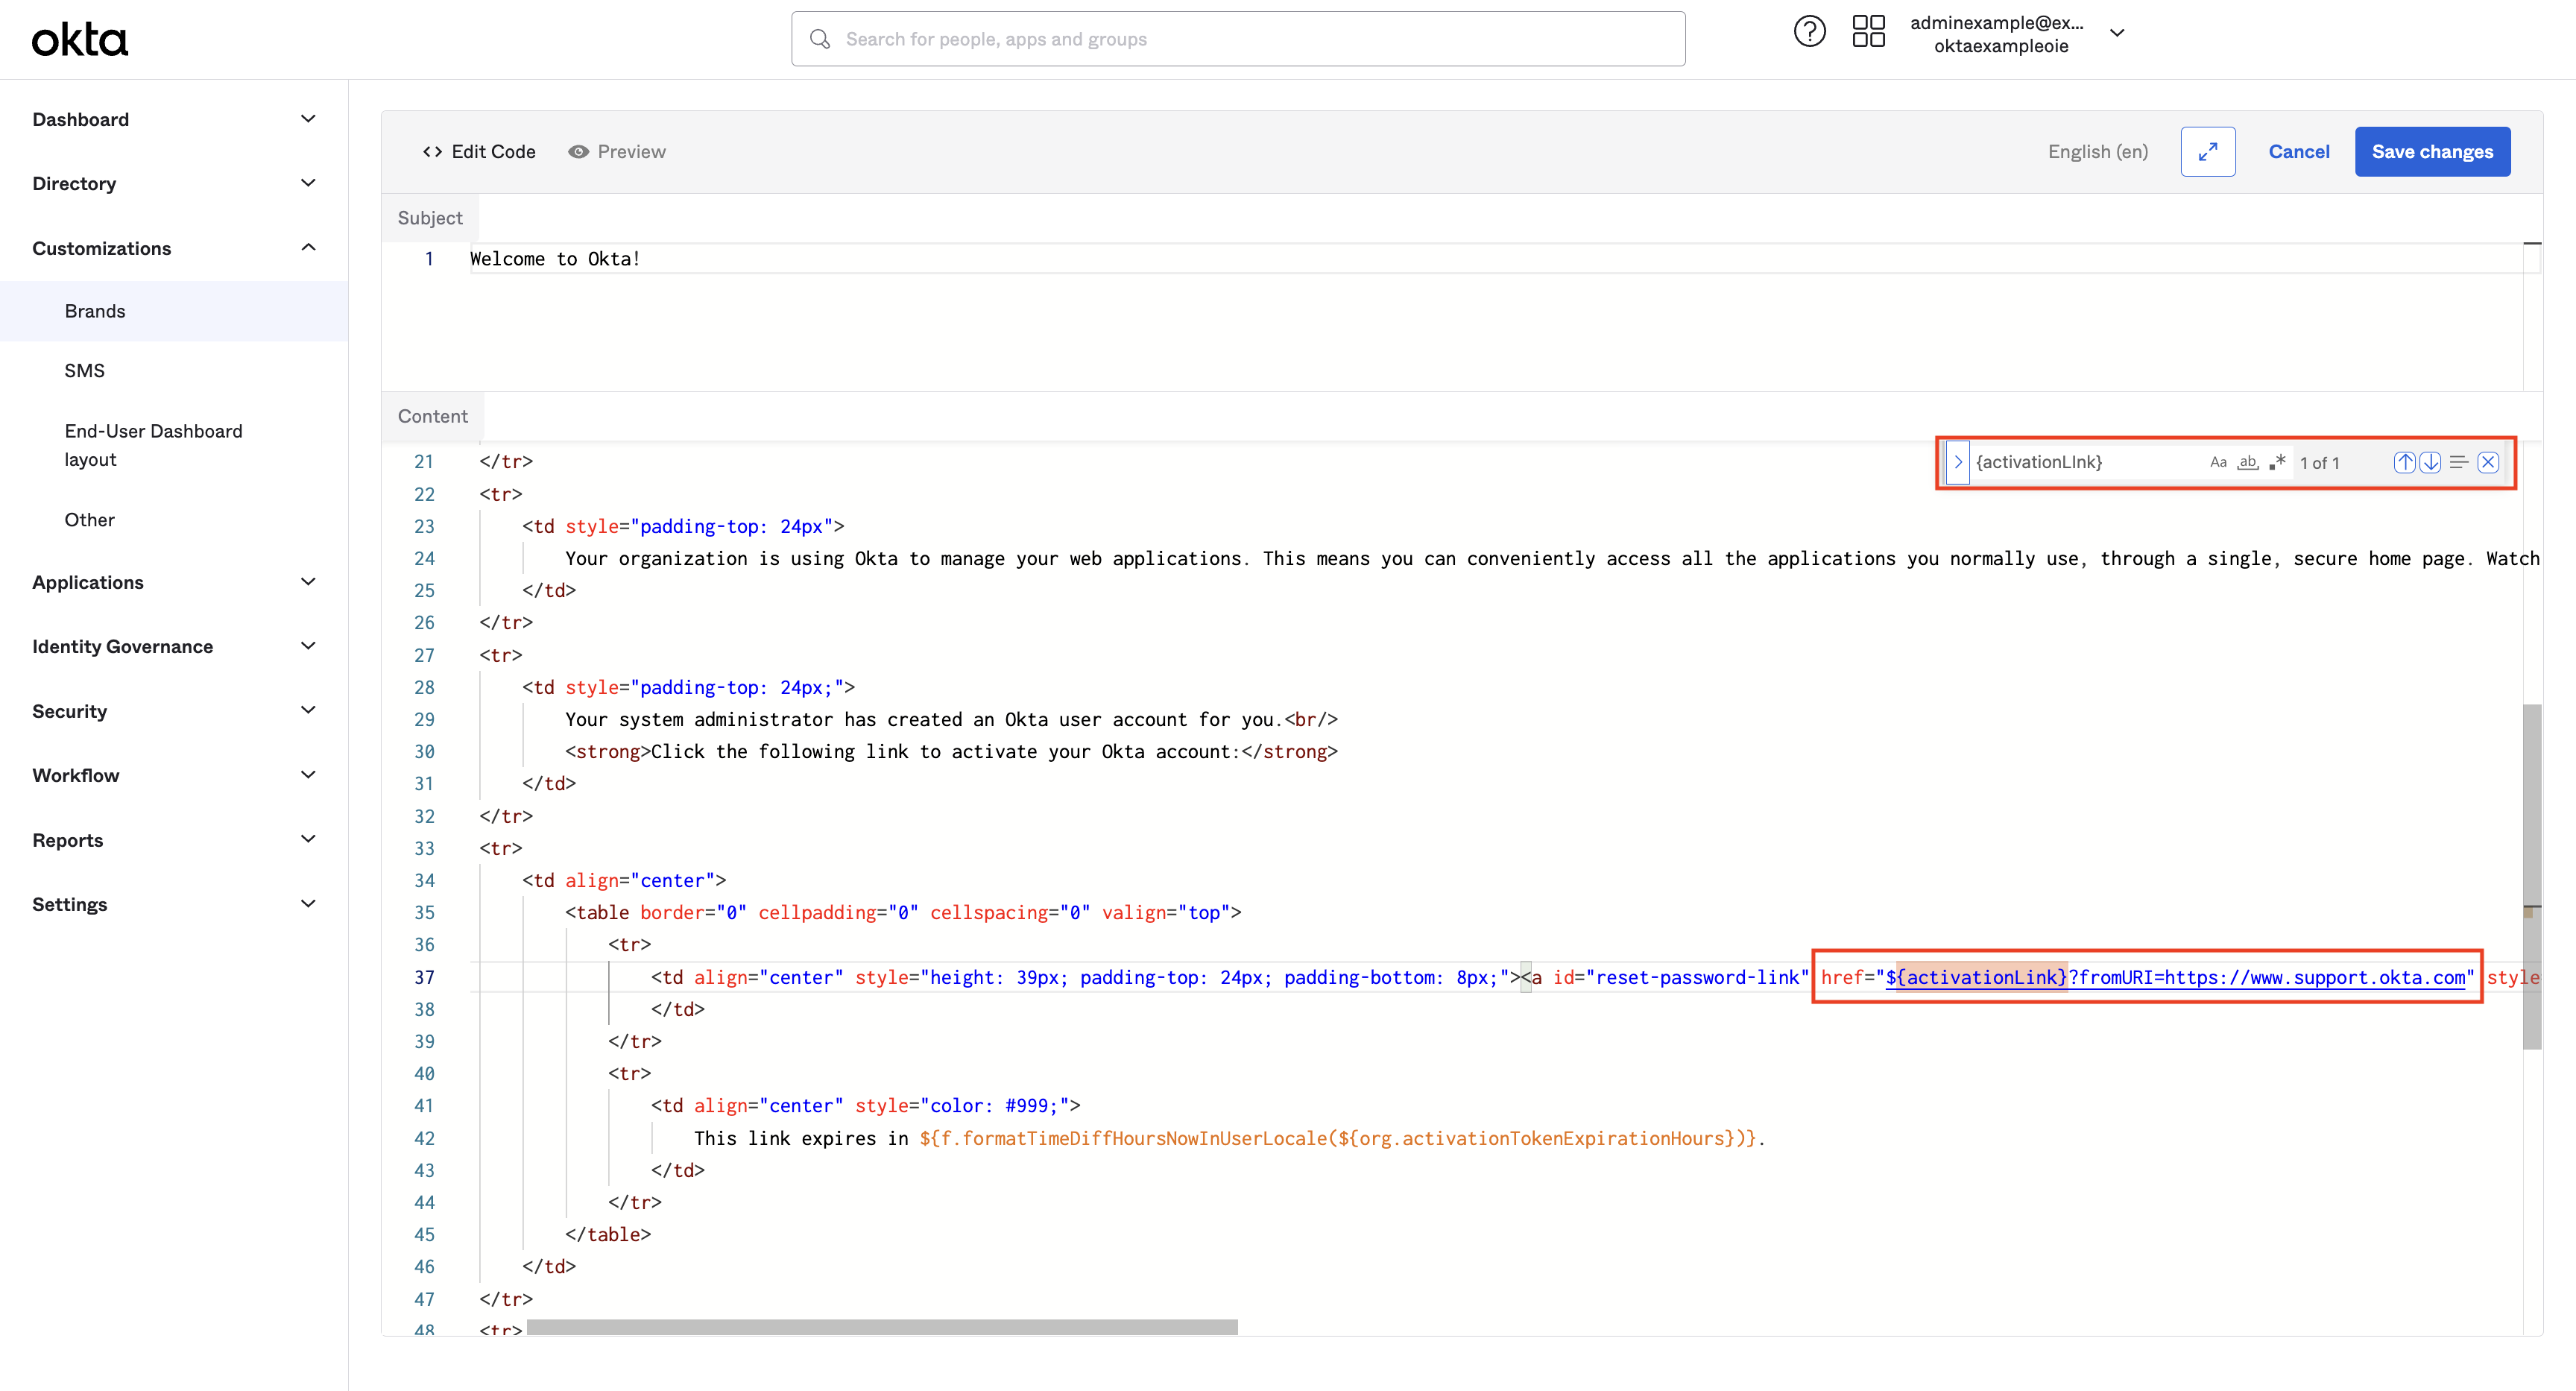Go to next search match
The width and height of the screenshot is (2576, 1391).
coord(2430,462)
